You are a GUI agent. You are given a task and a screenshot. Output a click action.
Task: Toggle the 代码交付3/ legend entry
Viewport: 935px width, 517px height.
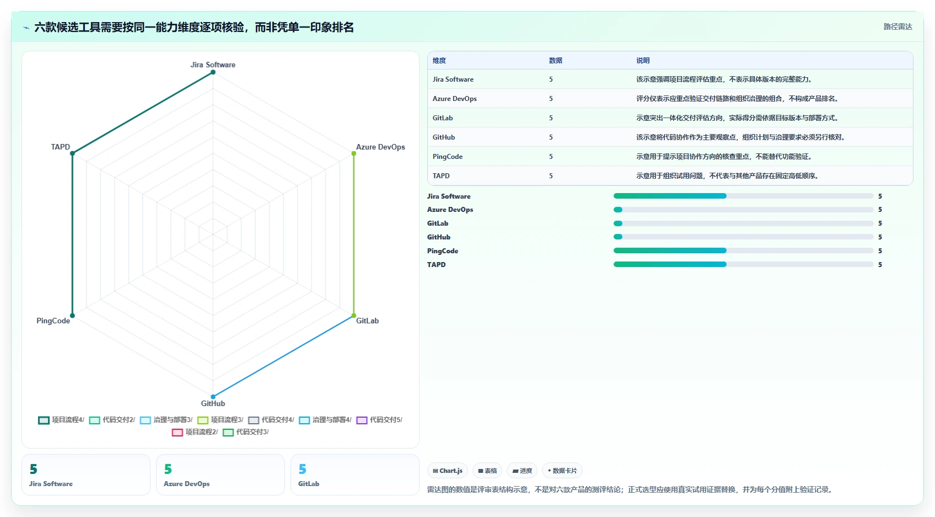pos(246,432)
